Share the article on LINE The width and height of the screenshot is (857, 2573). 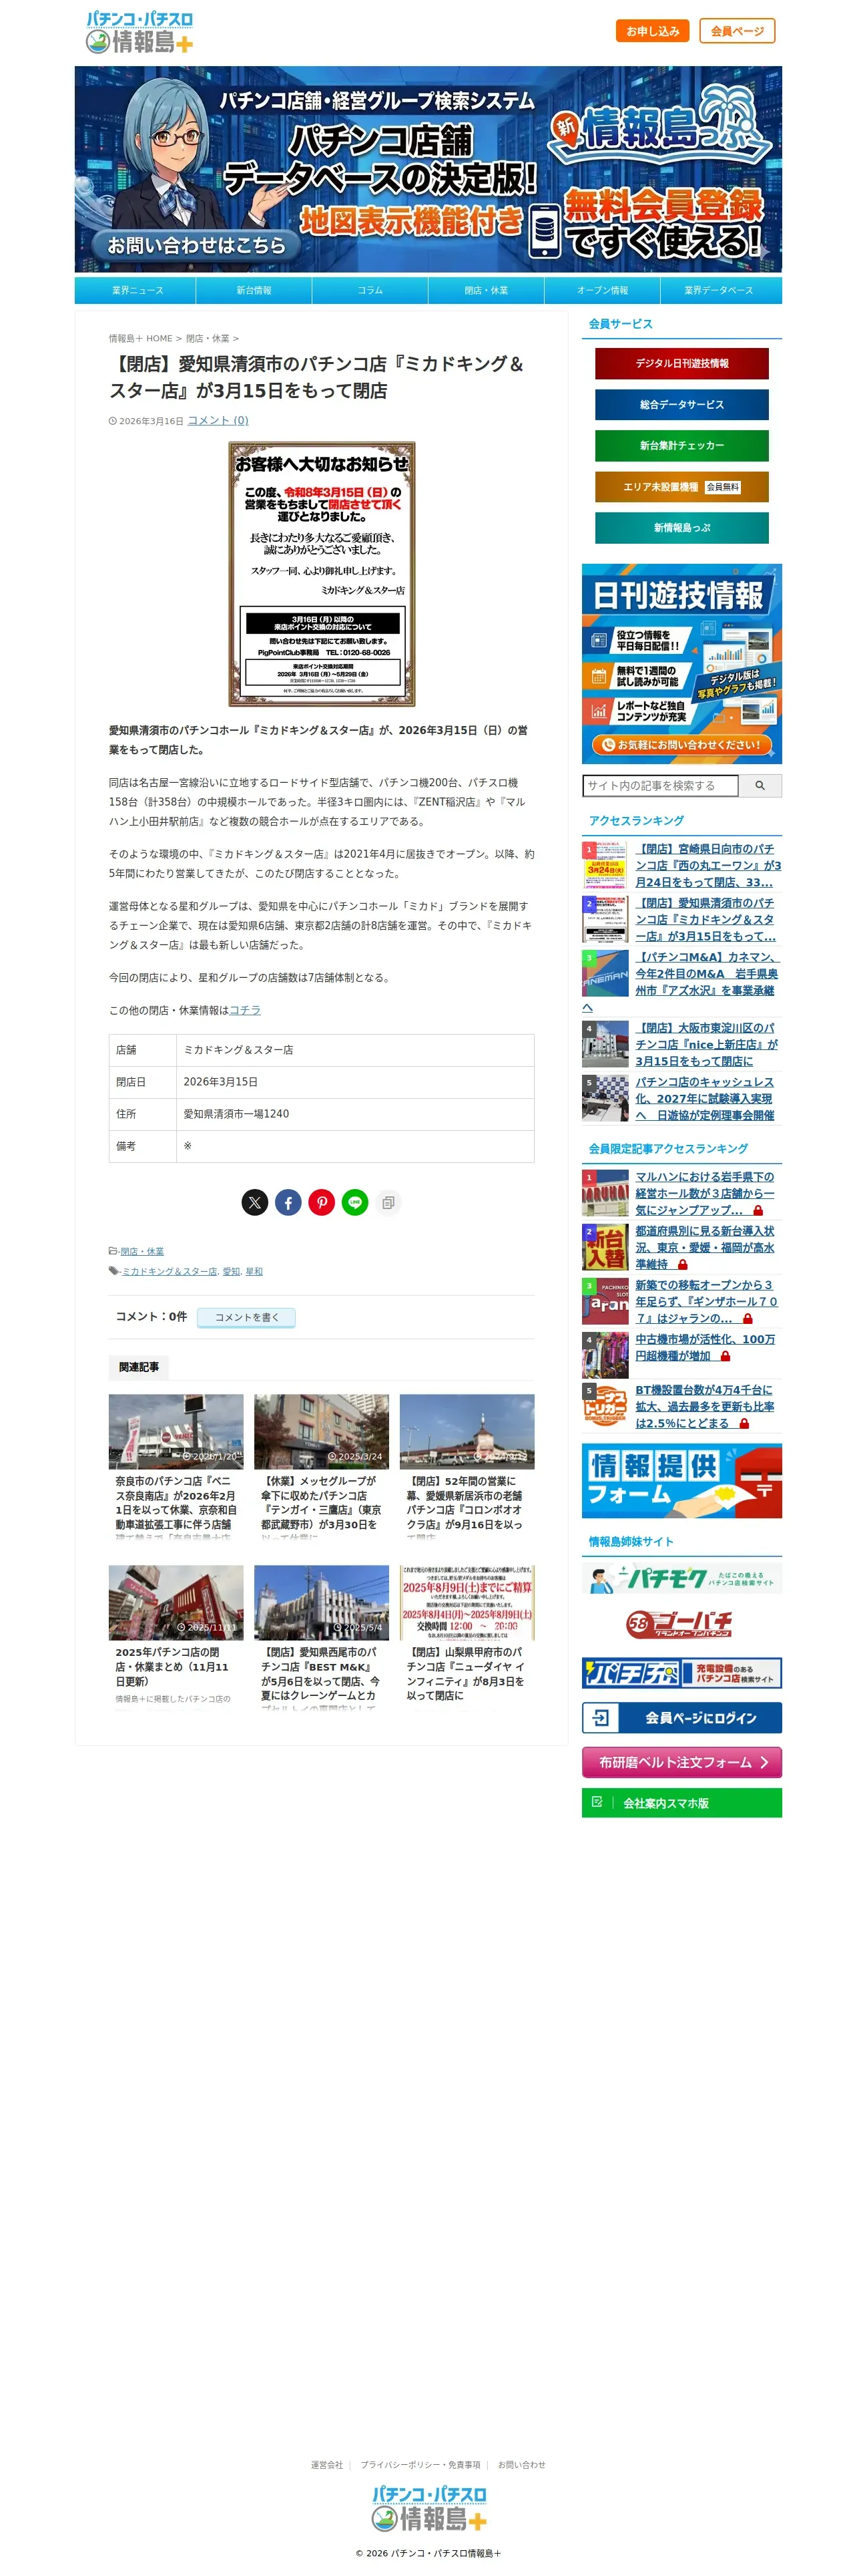[355, 1202]
